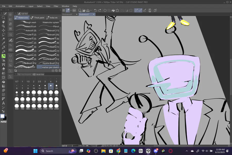The image size is (232, 155).
Task: Select the Eraser tool
Action: click(x=3, y=69)
